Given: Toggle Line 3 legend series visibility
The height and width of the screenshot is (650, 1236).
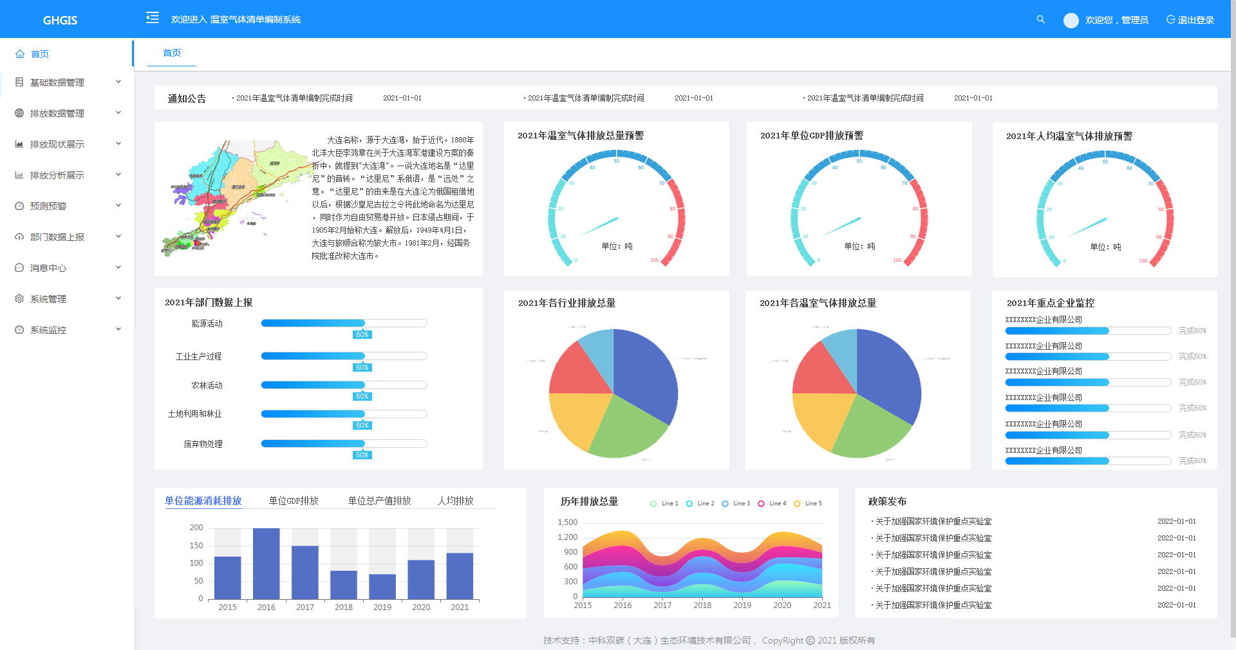Looking at the screenshot, I should coord(736,504).
